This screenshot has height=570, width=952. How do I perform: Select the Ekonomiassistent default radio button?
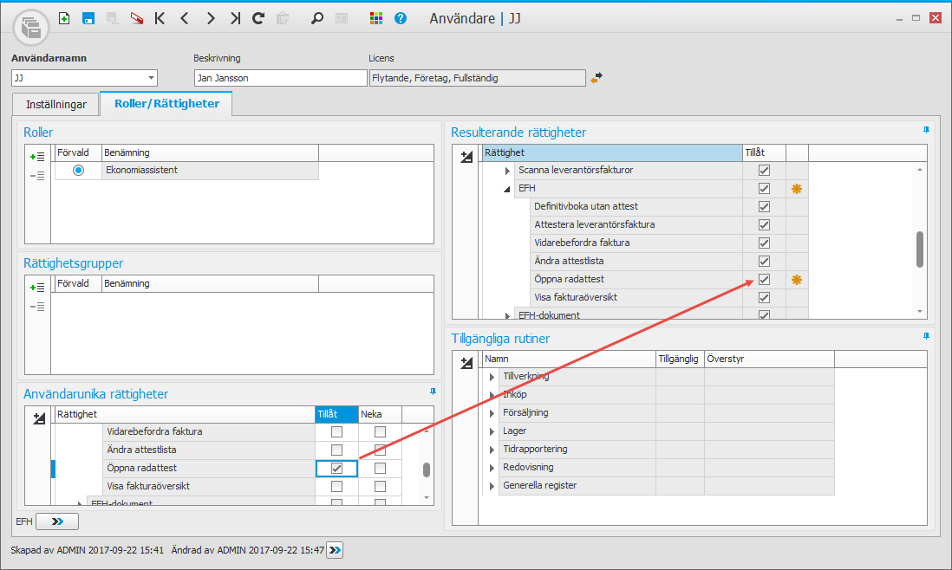pyautogui.click(x=78, y=171)
